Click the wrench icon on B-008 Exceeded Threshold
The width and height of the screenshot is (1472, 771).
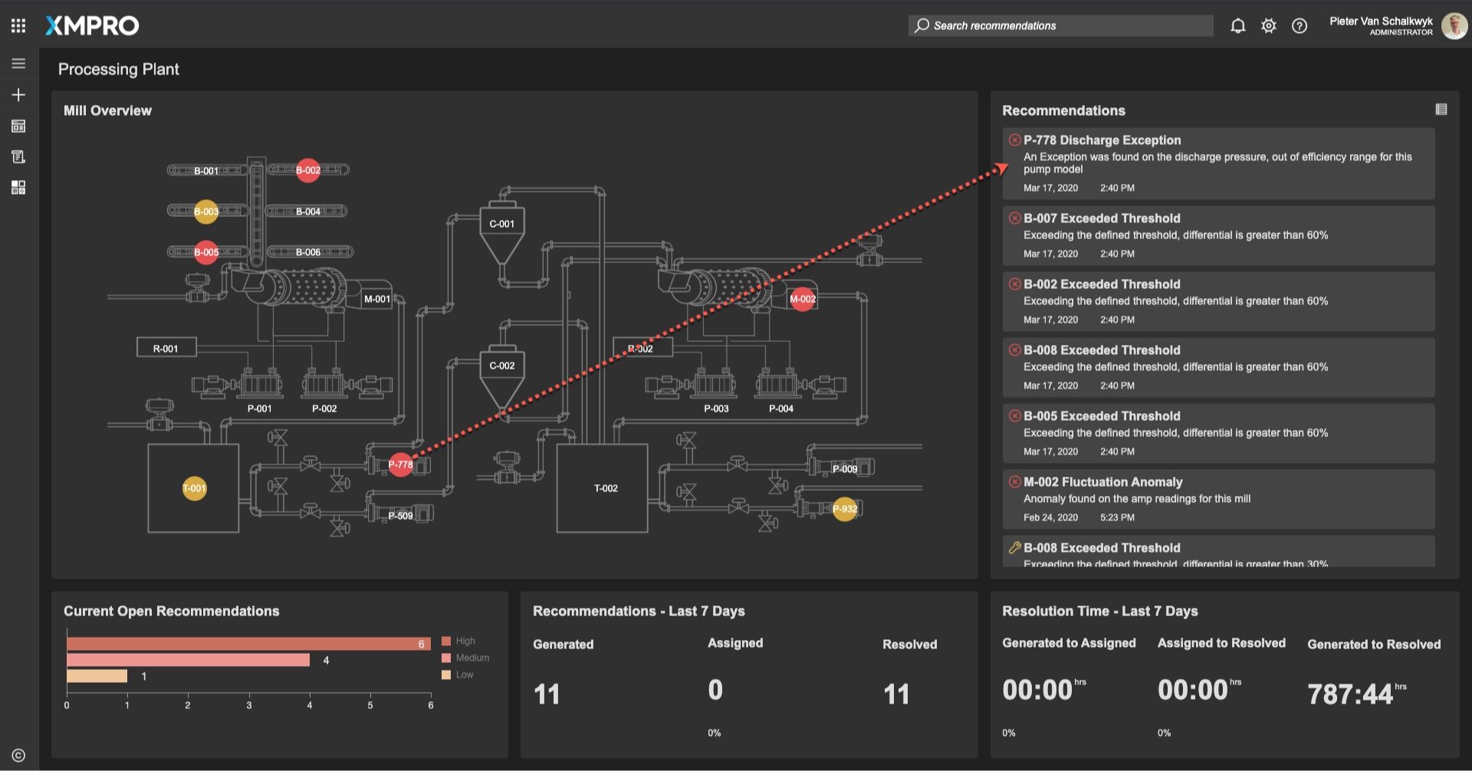[x=1014, y=548]
